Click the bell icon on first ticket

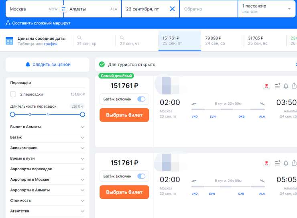pos(286,86)
